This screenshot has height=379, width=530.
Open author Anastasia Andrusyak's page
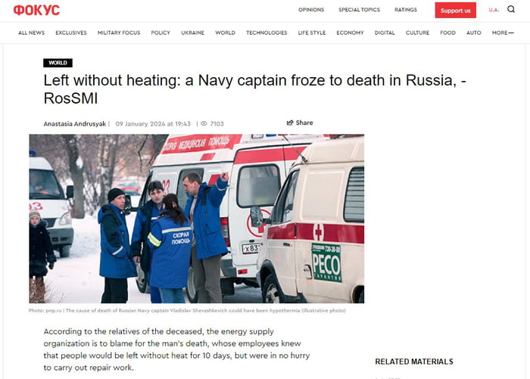(x=75, y=123)
